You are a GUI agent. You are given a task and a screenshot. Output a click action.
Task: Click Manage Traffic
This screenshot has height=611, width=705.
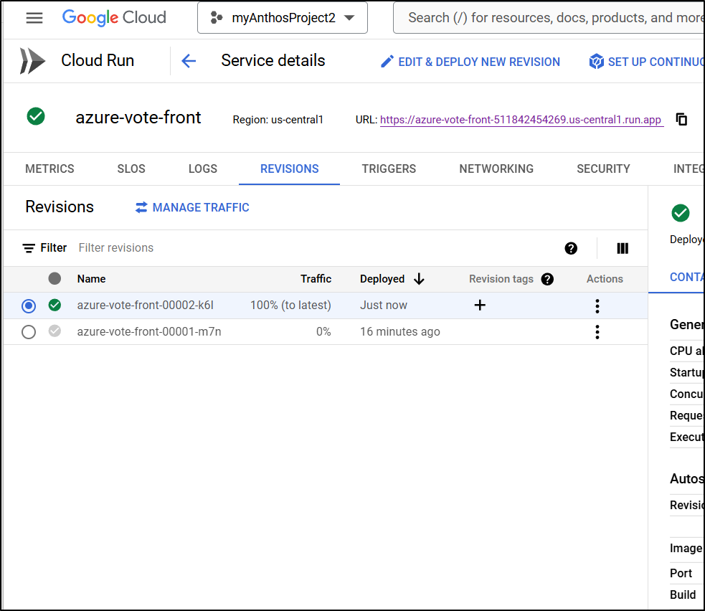[192, 207]
